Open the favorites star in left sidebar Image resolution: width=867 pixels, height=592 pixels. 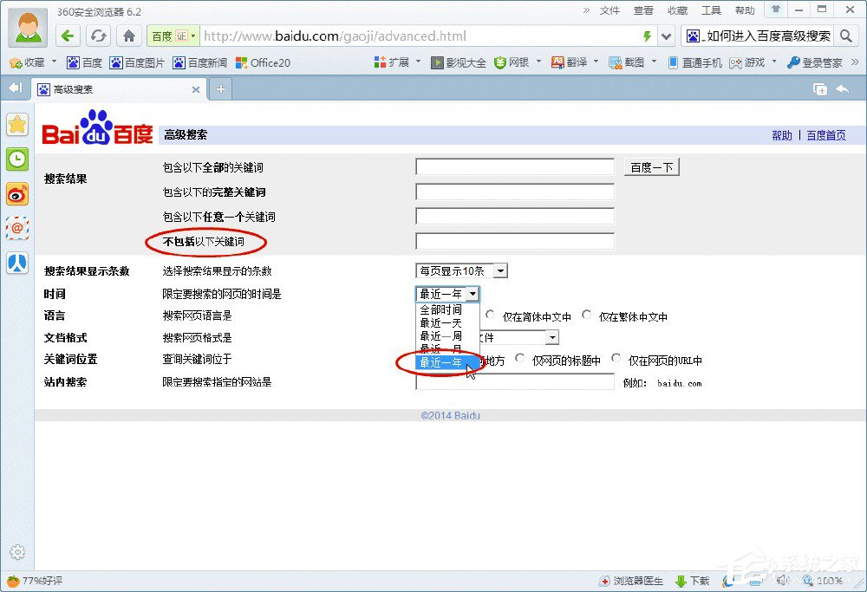click(17, 125)
